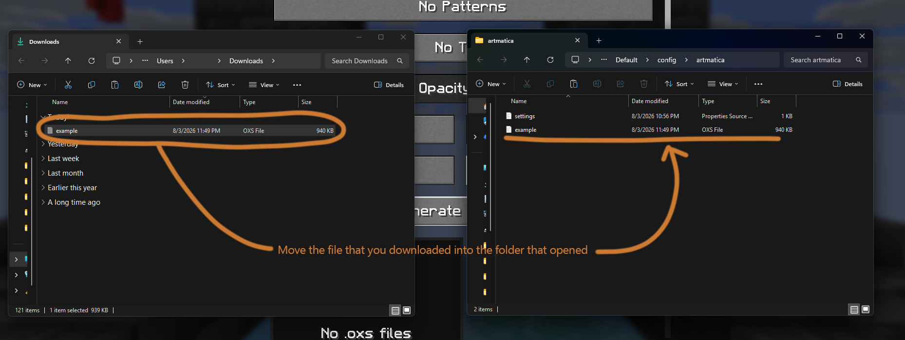The width and height of the screenshot is (905, 340).
Task: Switch Downloads window to large thumbnails view
Action: pos(407,310)
